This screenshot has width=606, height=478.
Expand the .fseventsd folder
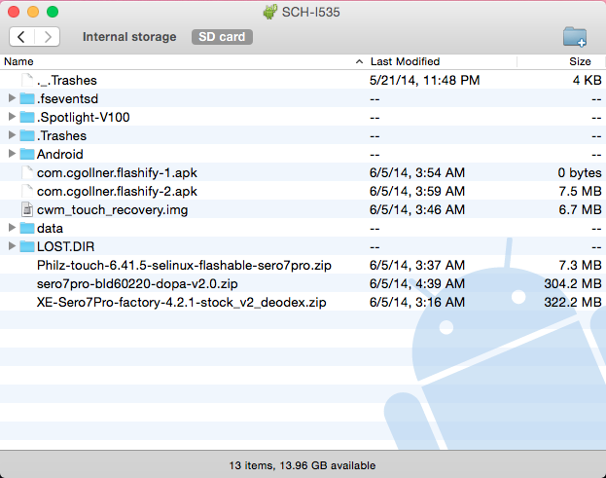point(12,98)
